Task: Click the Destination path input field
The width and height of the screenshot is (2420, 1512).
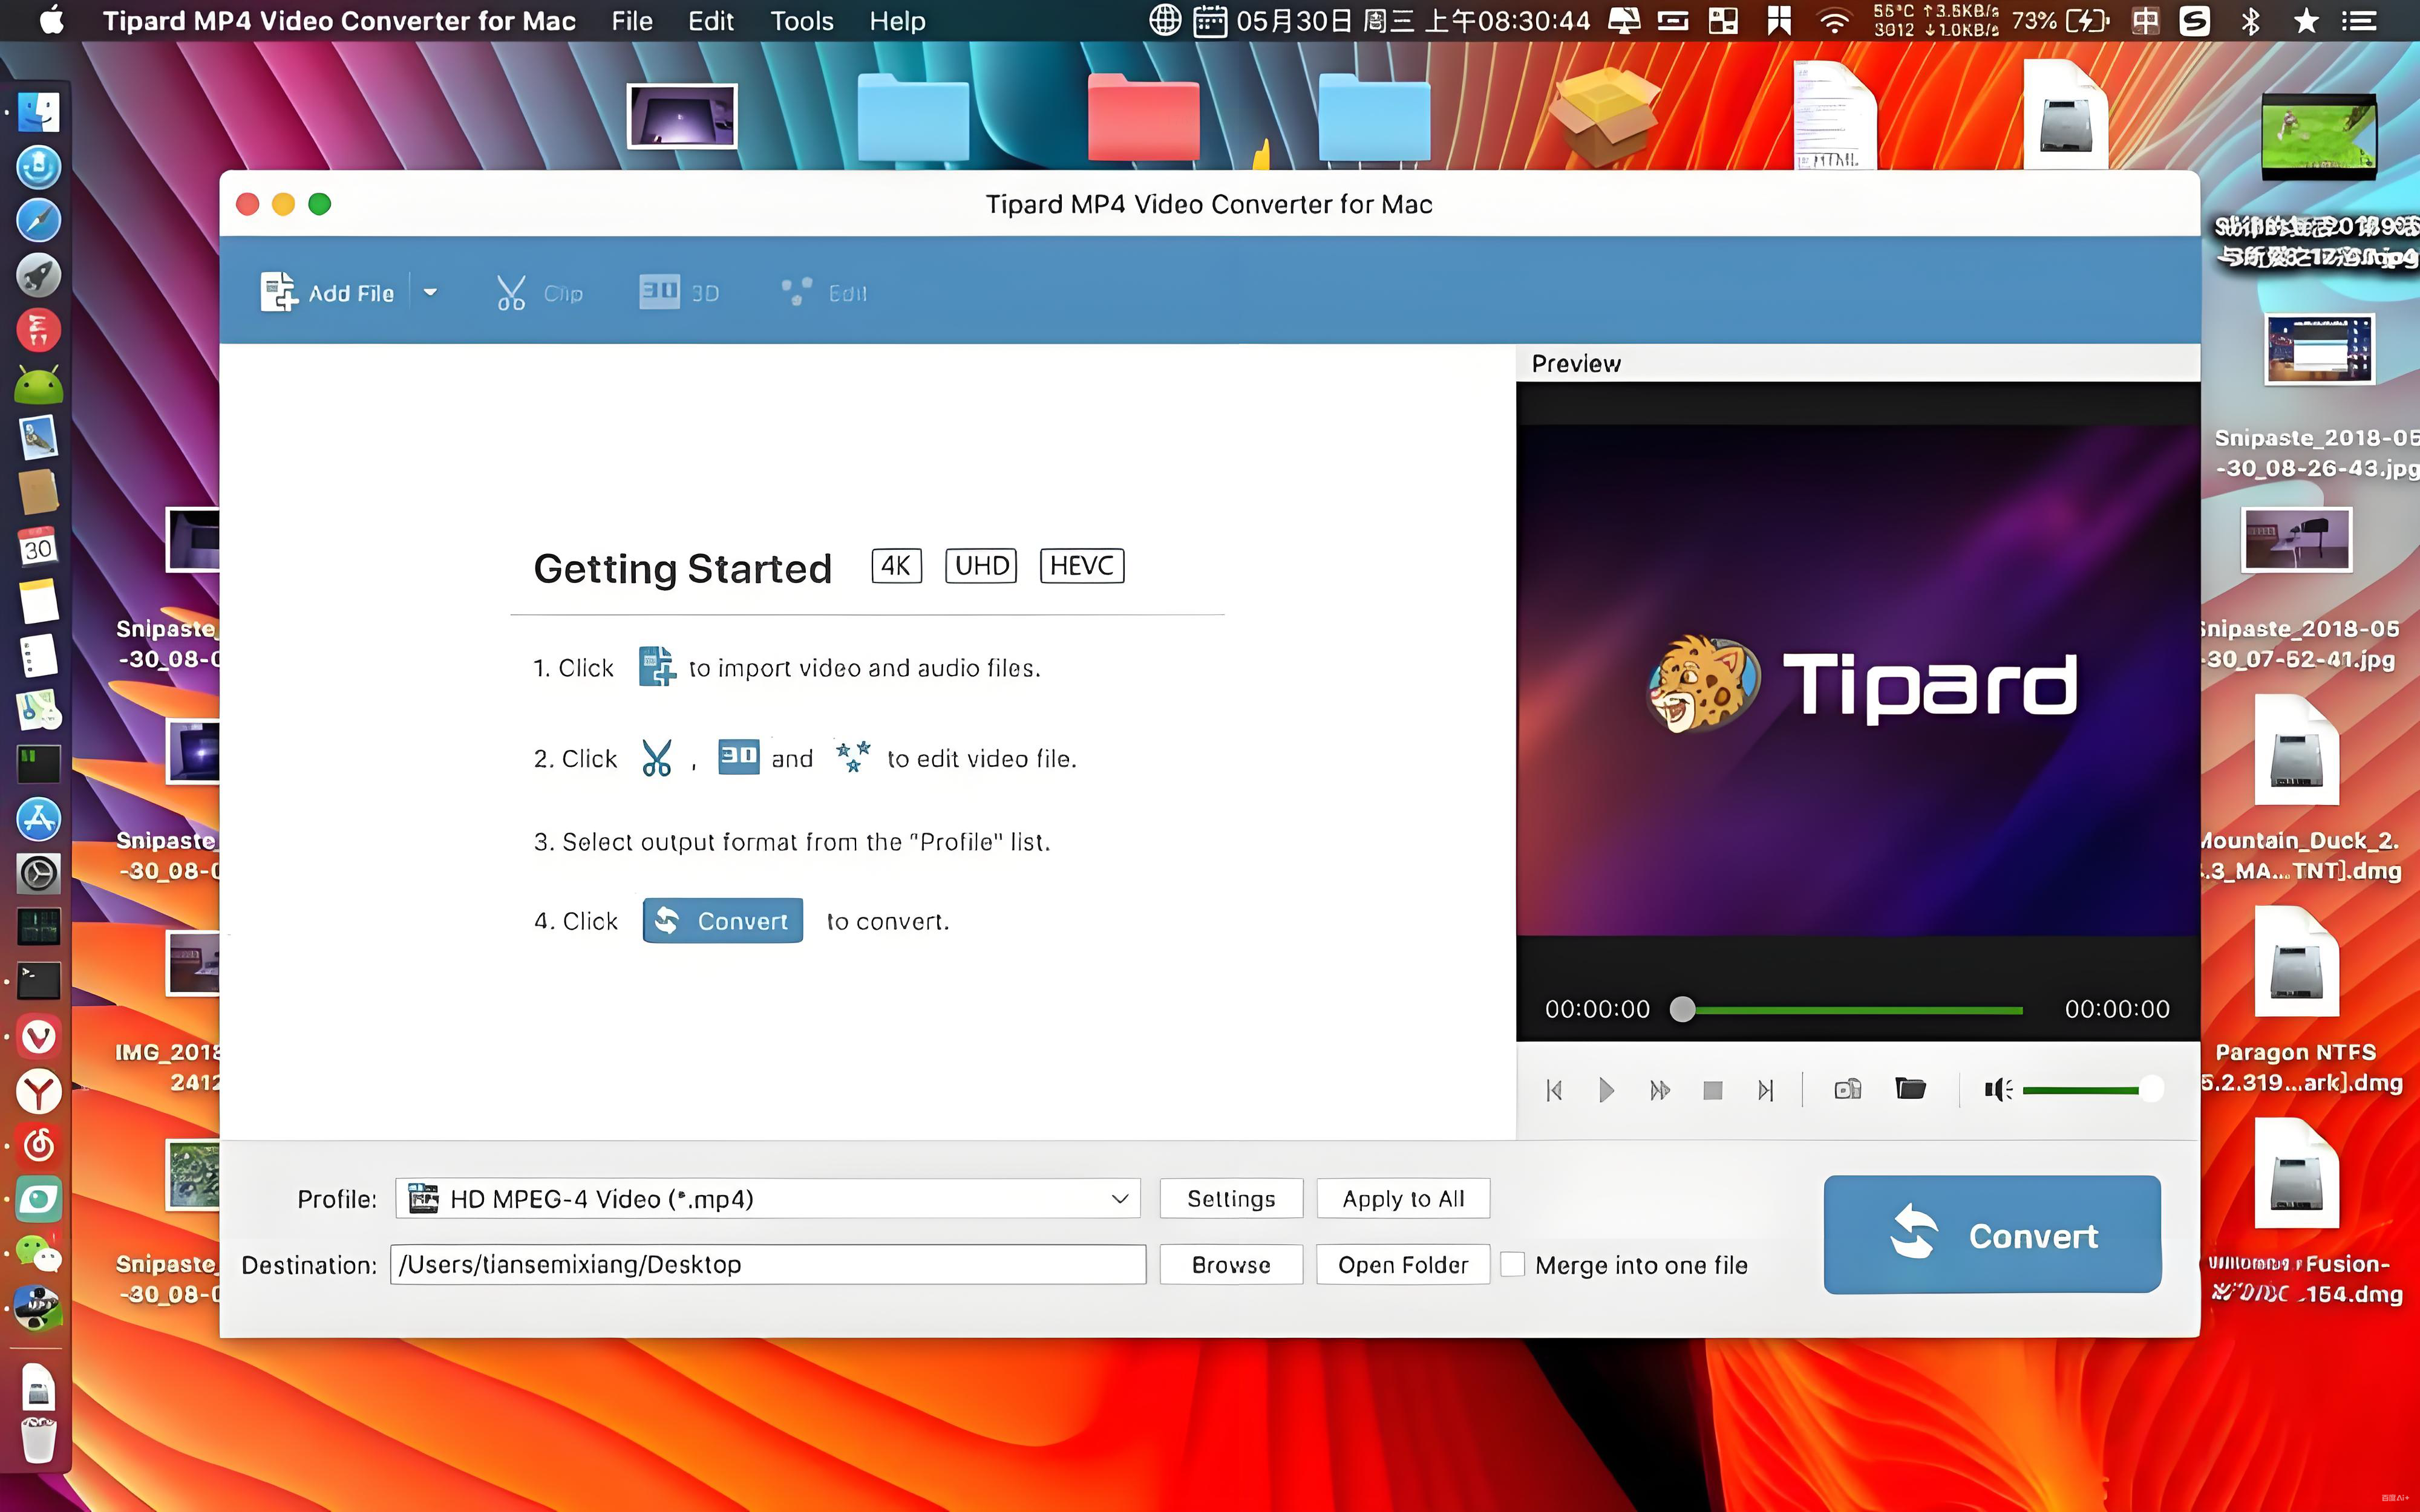Action: 767,1264
